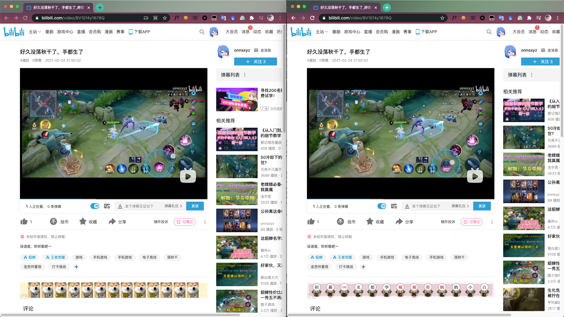The height and width of the screenshot is (317, 564).
Task: Play video via TV play button left player
Action: (188, 176)
